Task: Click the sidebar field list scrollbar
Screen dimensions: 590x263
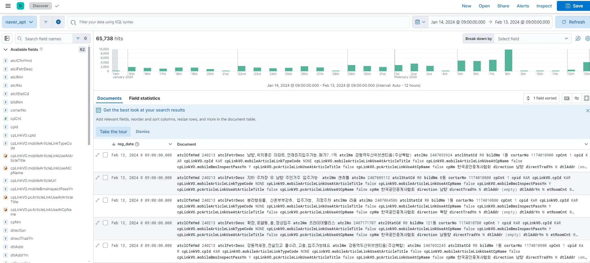Action: (89, 96)
